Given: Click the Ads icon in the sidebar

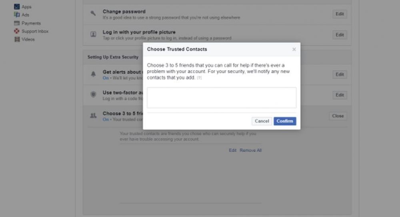Looking at the screenshot, I should pyautogui.click(x=17, y=15).
